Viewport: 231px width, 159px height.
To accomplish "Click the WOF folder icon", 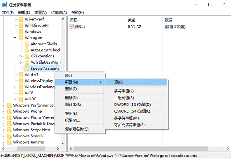I will click(x=21, y=93).
